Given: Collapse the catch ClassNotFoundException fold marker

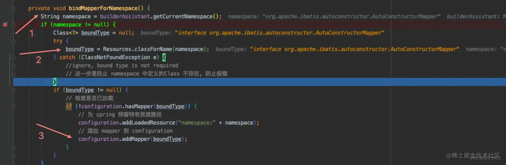Looking at the screenshot, I should point(13,57).
